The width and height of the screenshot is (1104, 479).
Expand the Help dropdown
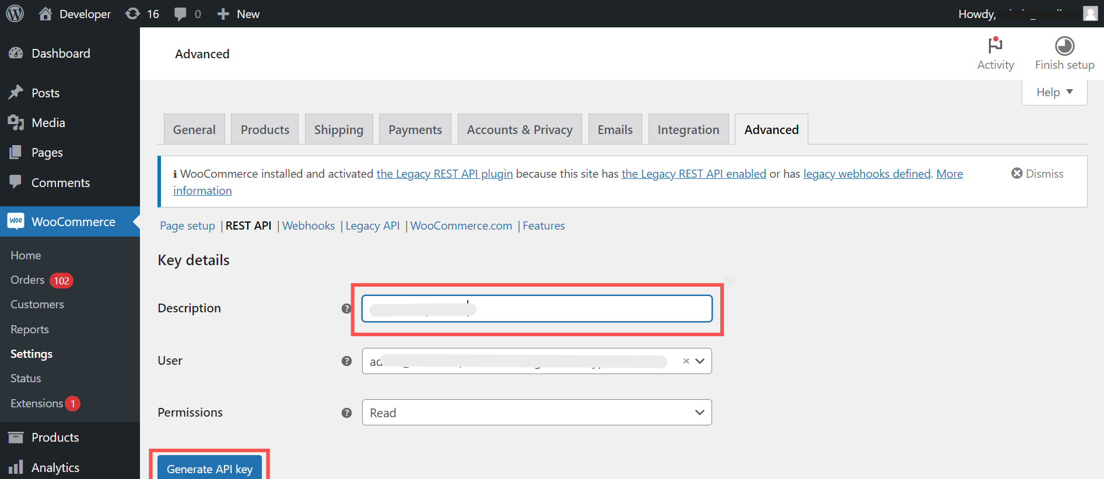tap(1054, 92)
